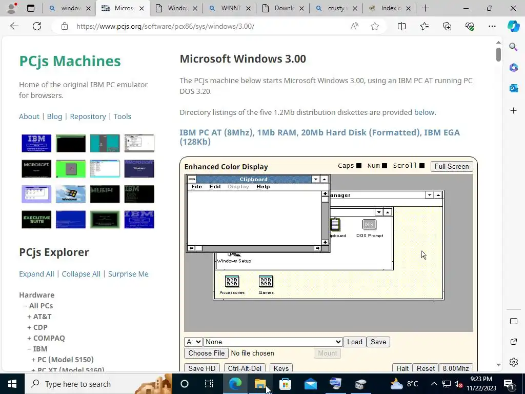Open the Collections icon

(447, 26)
